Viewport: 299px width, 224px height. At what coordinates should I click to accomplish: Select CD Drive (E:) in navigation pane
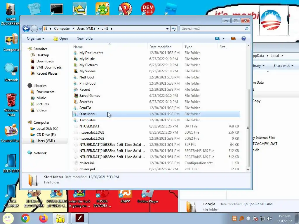click(x=46, y=135)
